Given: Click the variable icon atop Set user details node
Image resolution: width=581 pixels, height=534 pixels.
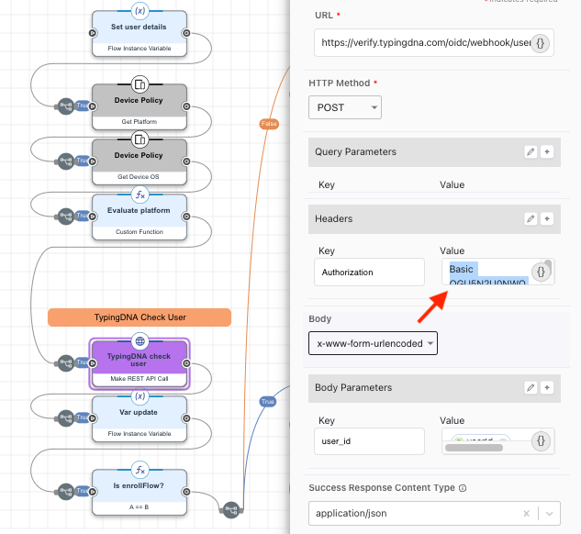Looking at the screenshot, I should click(140, 11).
